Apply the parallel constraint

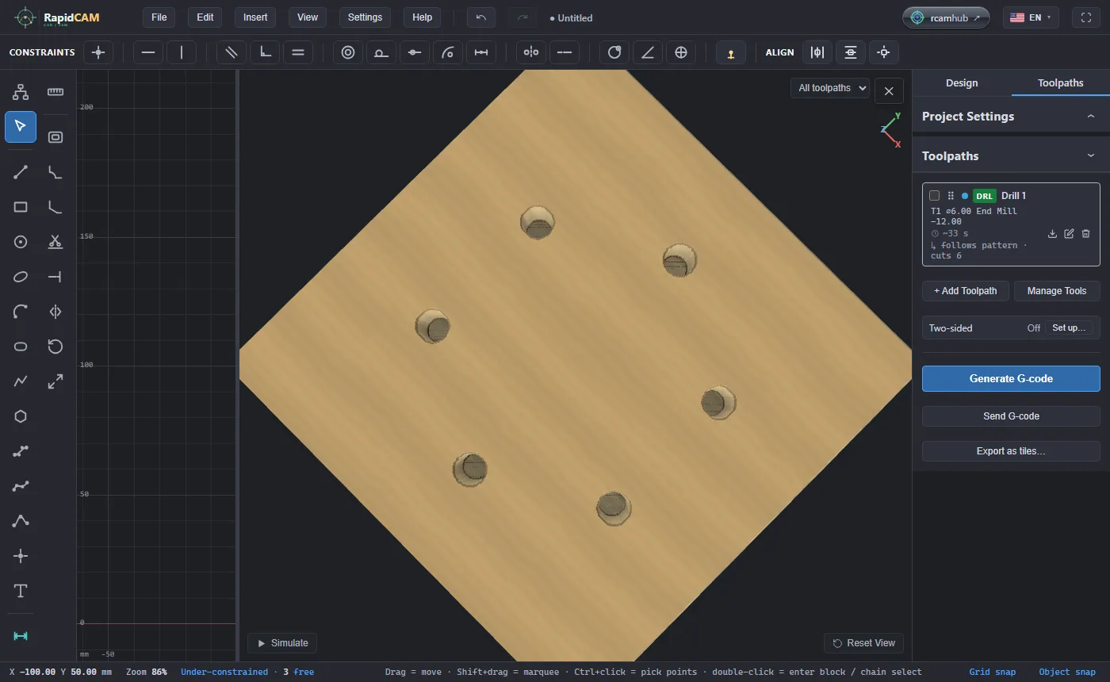coord(232,52)
